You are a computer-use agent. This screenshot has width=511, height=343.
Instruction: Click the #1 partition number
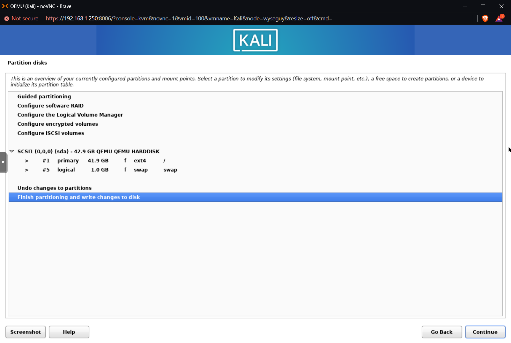pos(46,161)
